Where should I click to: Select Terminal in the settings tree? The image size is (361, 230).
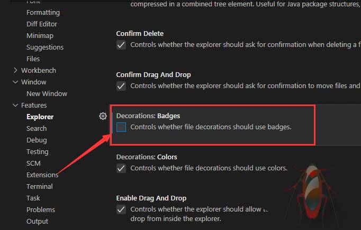coord(40,186)
